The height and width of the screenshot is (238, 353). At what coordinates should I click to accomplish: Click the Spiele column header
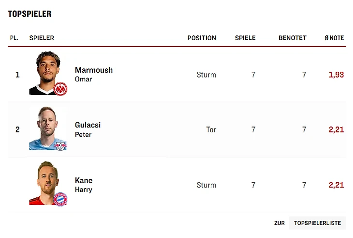(245, 38)
